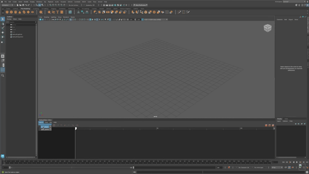Click the Rotate tool icon
This screenshot has width=309, height=174.
click(3, 37)
